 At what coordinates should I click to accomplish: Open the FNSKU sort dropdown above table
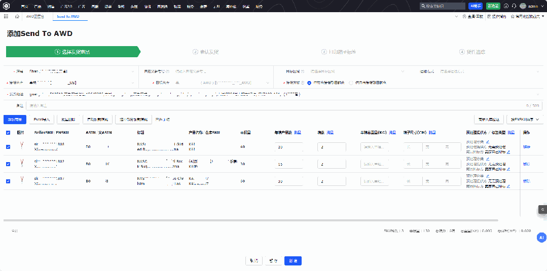[x=525, y=120]
